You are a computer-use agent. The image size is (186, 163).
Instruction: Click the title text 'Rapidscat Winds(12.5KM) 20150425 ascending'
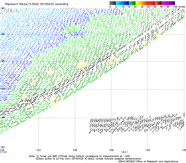click(x=36, y=4)
